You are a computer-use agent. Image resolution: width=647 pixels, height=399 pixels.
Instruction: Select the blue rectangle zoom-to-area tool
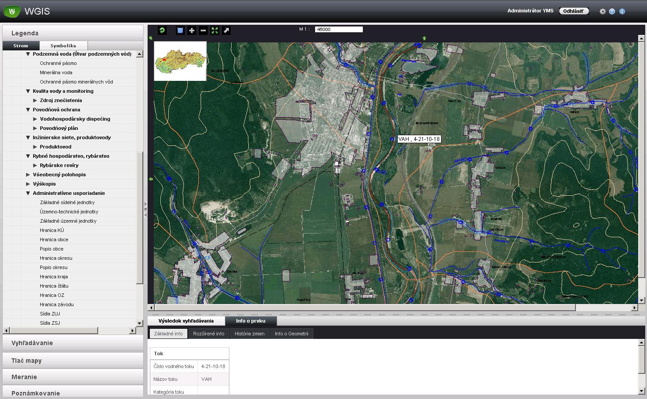(180, 30)
